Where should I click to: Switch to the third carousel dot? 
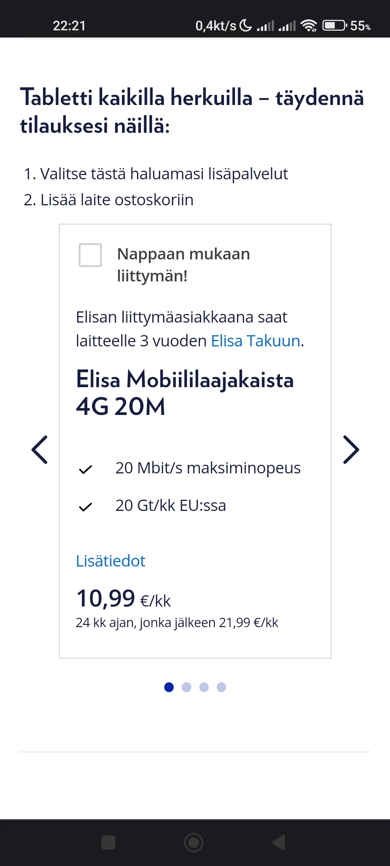pos(204,687)
